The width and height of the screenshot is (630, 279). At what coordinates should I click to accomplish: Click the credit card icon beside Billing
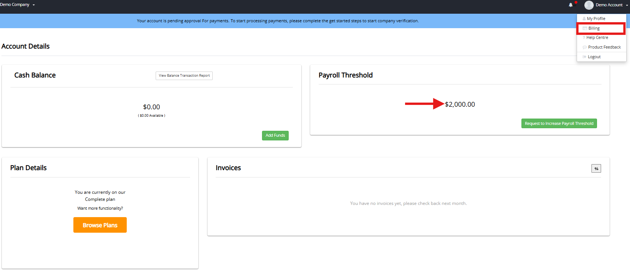585,29
